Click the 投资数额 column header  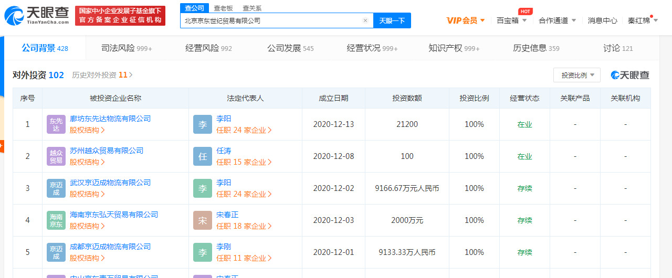[x=407, y=98]
